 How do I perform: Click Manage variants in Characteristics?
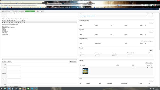point(145,41)
